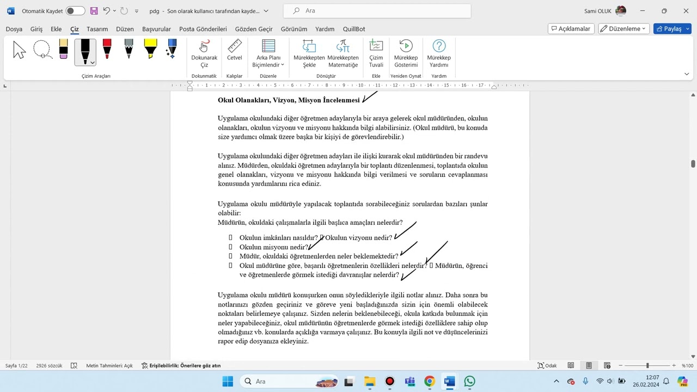Open the Düzenleme mode dropdown
Viewport: 697px width, 392px height.
click(x=623, y=29)
